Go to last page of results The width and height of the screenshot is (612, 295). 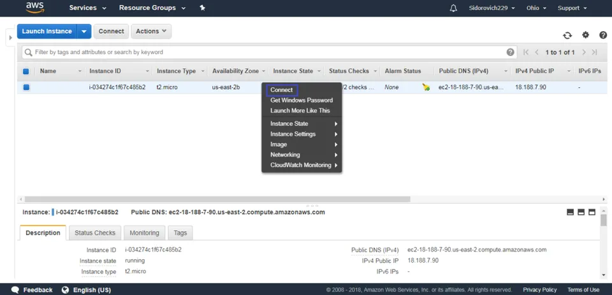pyautogui.click(x=594, y=52)
